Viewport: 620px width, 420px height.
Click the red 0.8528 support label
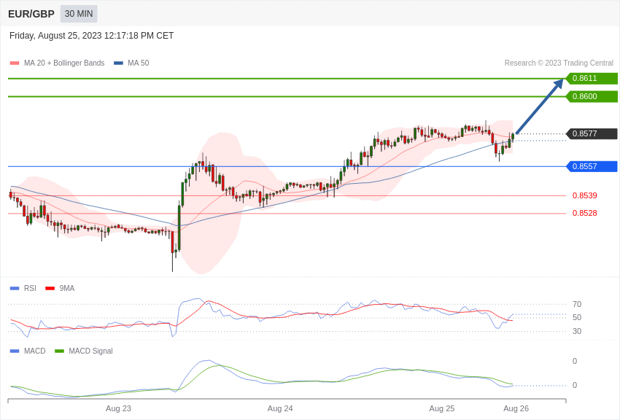tap(585, 214)
